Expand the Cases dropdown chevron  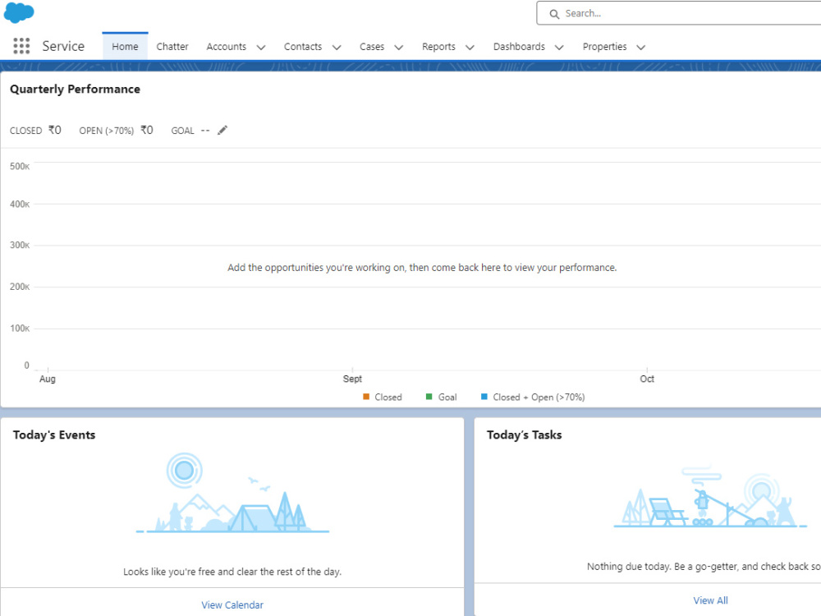tap(398, 47)
